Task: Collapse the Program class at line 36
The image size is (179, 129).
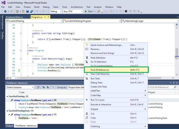Action: [21, 51]
